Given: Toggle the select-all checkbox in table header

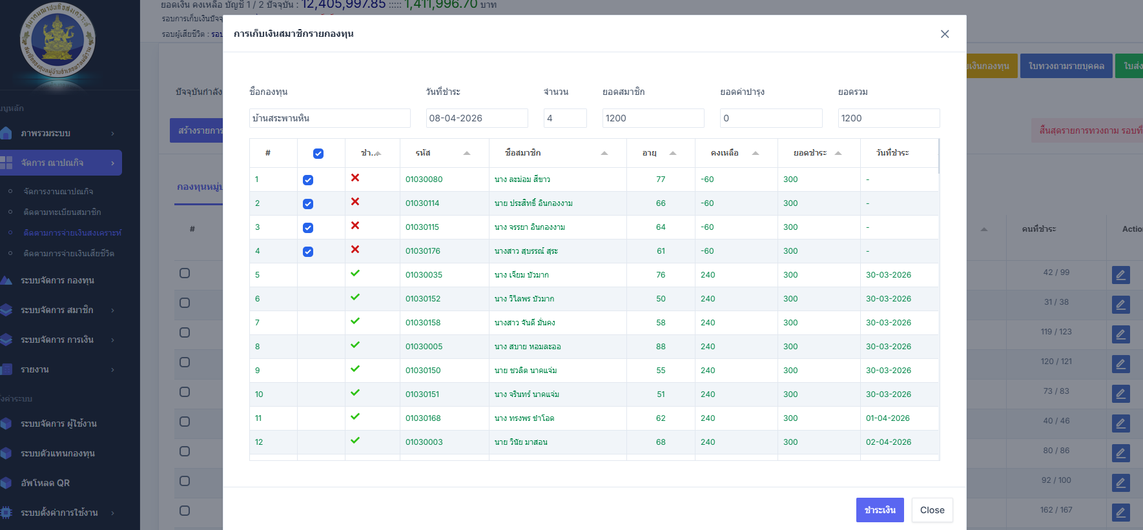Looking at the screenshot, I should point(318,154).
